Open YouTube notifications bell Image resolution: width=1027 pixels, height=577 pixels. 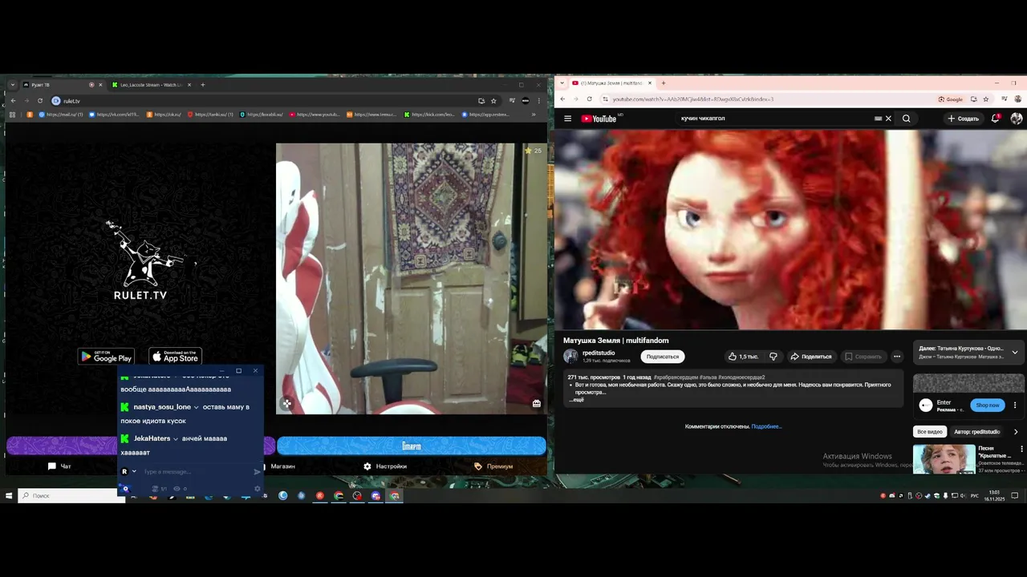coord(996,119)
